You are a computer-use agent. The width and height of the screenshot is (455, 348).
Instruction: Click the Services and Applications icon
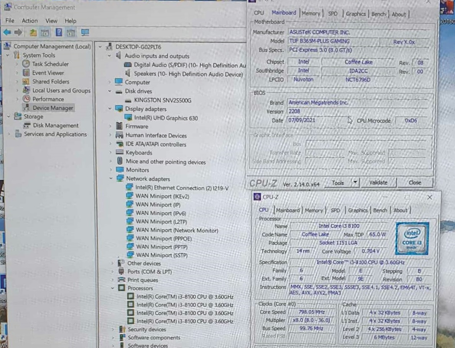click(x=18, y=134)
